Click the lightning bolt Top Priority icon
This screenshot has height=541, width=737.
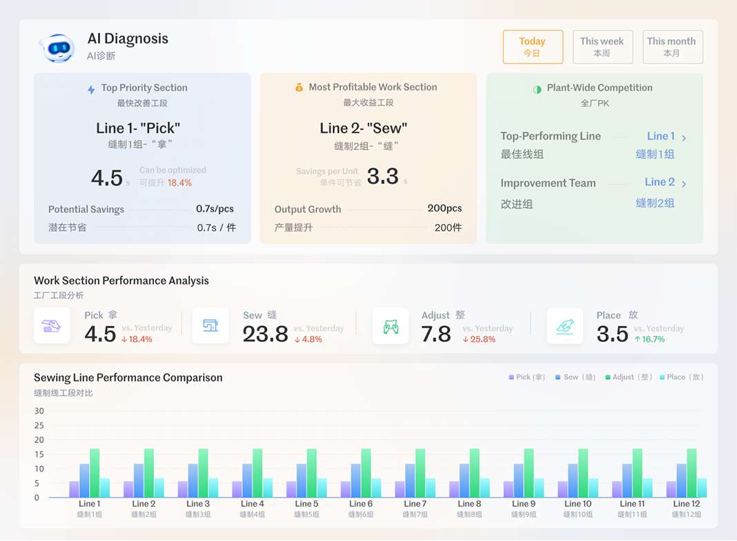pyautogui.click(x=91, y=89)
